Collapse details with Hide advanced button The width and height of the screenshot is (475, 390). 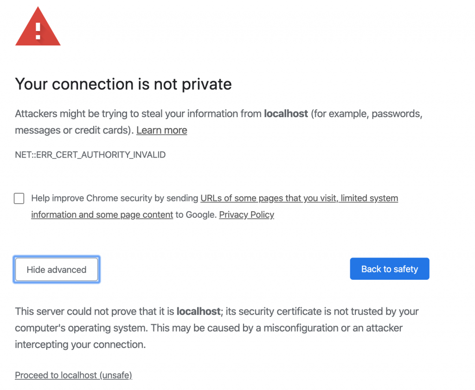point(57,270)
